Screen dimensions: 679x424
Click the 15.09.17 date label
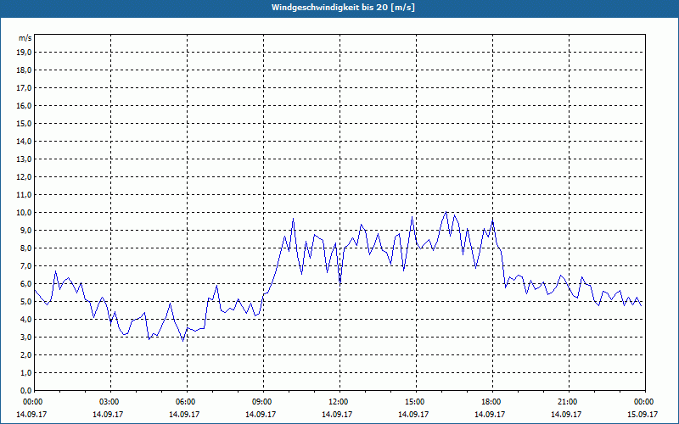pyautogui.click(x=643, y=414)
